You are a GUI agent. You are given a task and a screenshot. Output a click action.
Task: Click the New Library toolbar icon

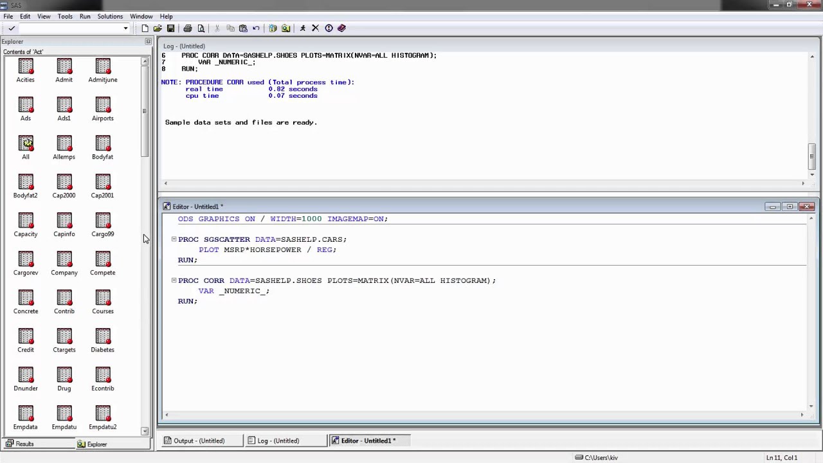click(x=273, y=28)
